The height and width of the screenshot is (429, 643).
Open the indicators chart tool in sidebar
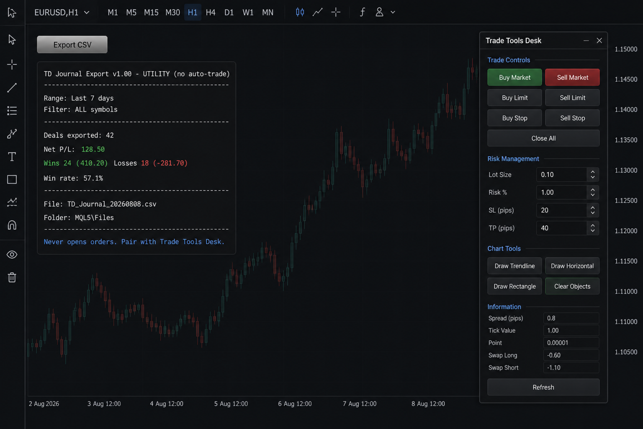point(12,202)
